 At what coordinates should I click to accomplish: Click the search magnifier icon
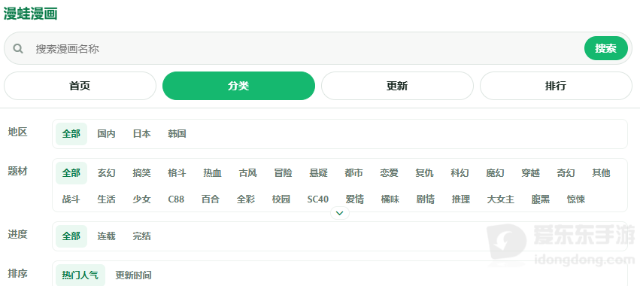coord(18,49)
